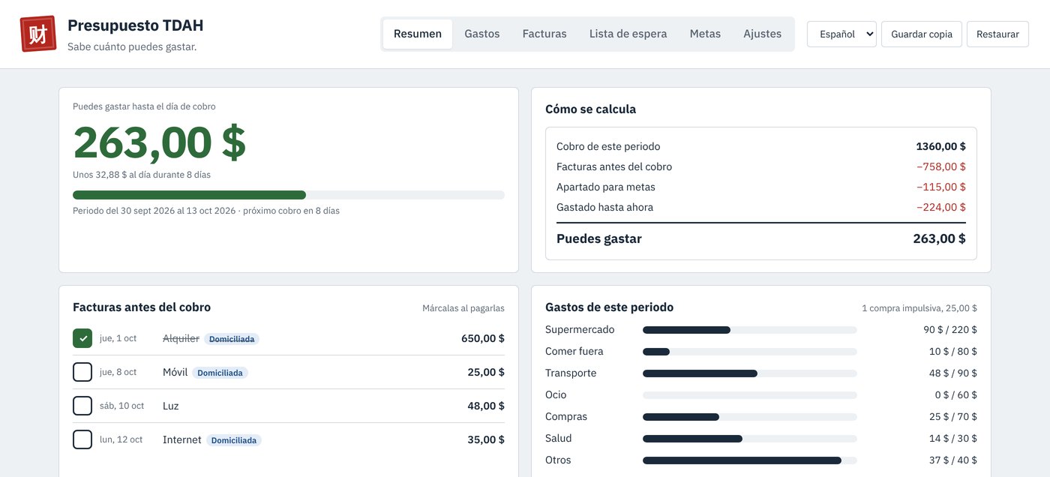Click the 'jue, 8 oct' date
The height and width of the screenshot is (477, 1050).
[118, 372]
